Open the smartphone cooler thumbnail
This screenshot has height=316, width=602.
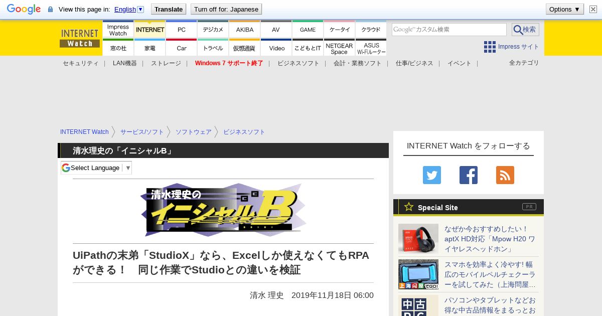point(418,274)
